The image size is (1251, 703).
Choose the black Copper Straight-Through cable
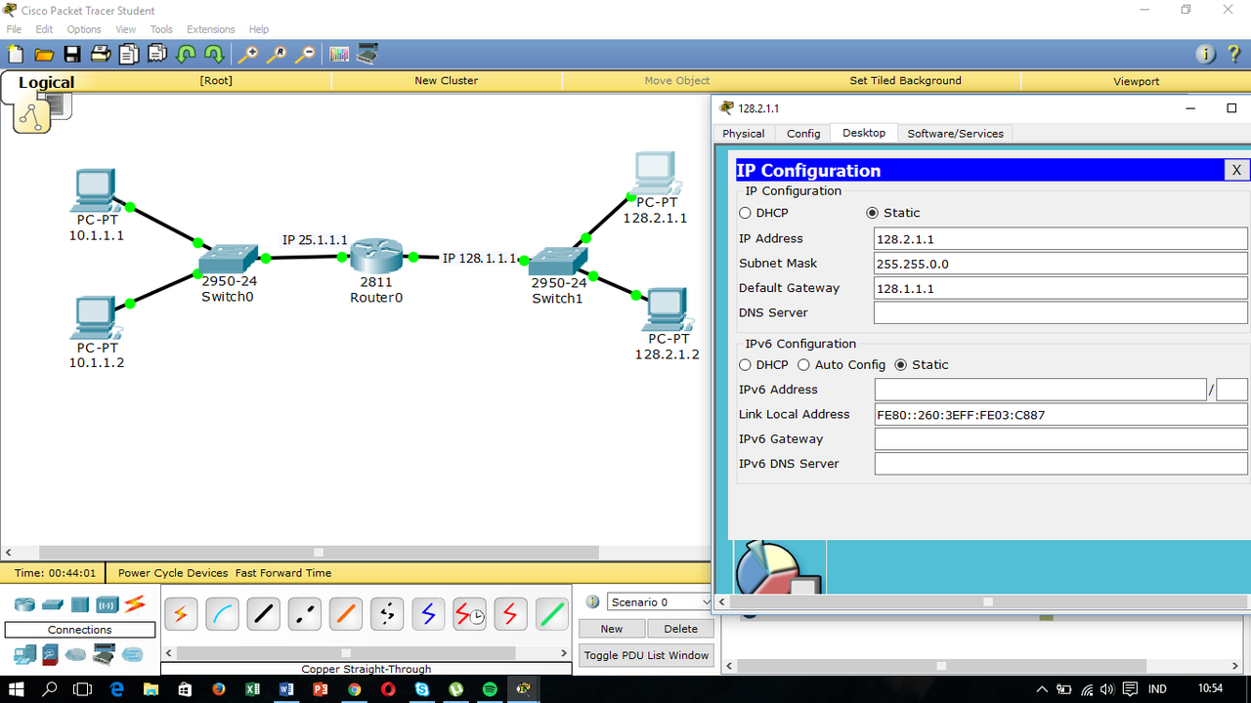[263, 614]
